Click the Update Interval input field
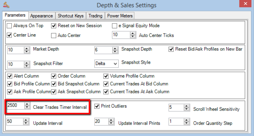 15,122
